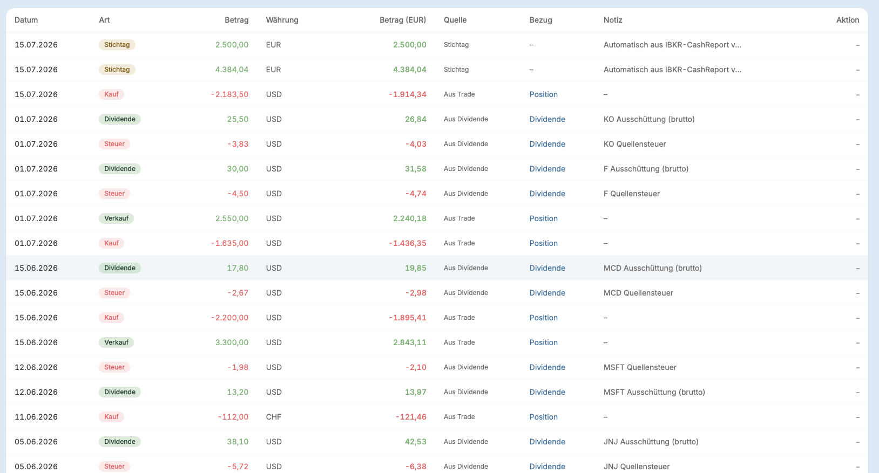Click the Aktion column header

(x=848, y=20)
